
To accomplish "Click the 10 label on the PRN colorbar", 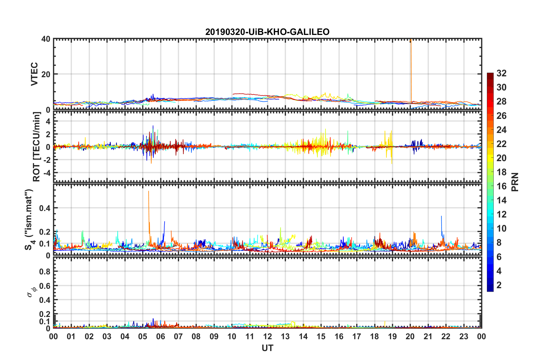I will (x=502, y=228).
